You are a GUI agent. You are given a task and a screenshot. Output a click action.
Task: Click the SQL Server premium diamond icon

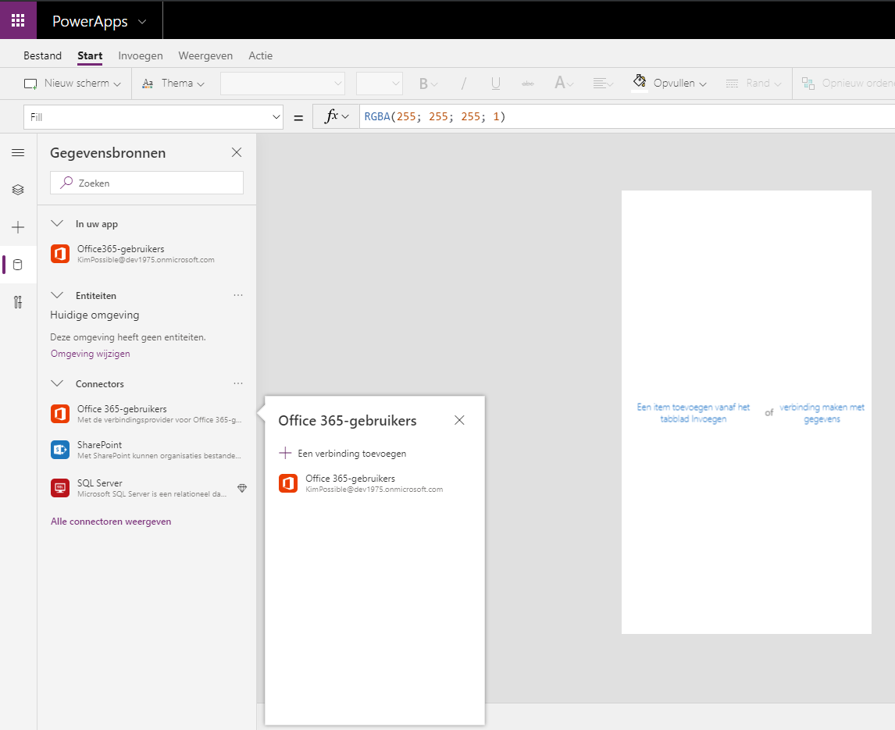click(242, 488)
